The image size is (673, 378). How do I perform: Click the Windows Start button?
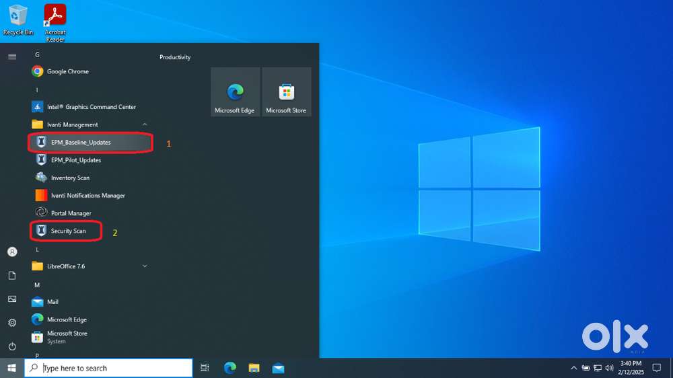click(11, 368)
